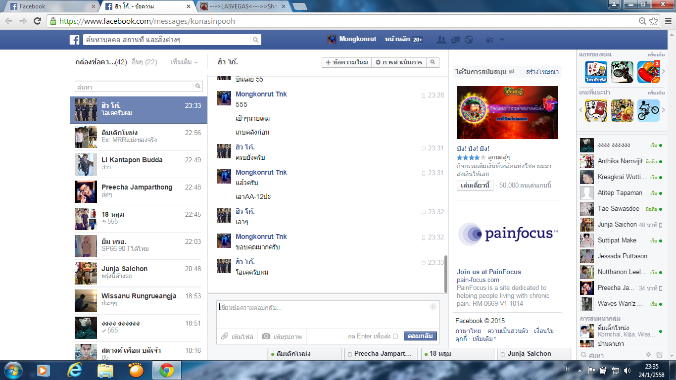
Task: Launch the Texas poker app icon
Action: coord(596,72)
